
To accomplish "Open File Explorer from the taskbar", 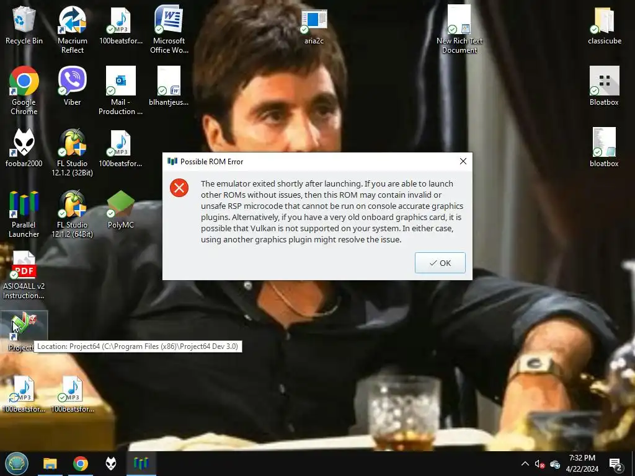I will [x=50, y=464].
